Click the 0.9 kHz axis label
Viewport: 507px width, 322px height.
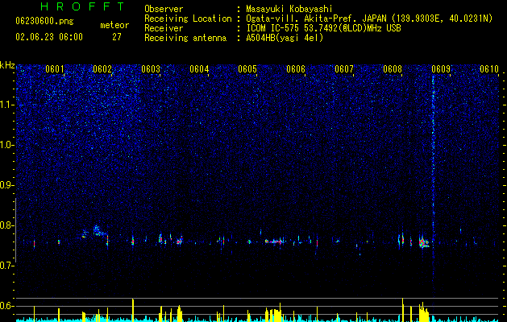coord(7,185)
